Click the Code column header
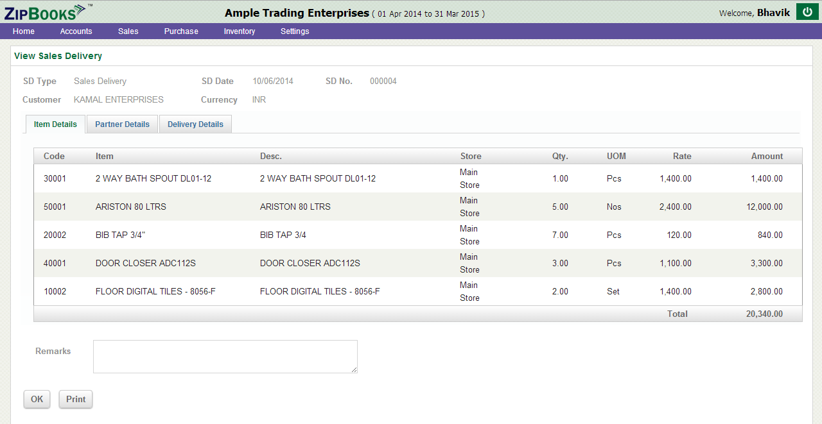The image size is (822, 424). pos(54,157)
